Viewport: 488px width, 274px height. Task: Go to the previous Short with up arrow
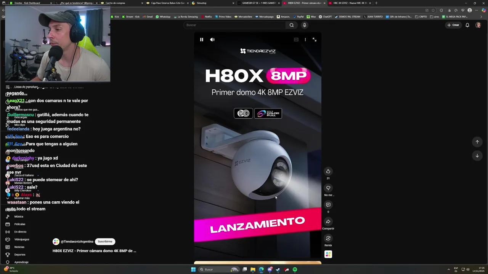coord(477,142)
